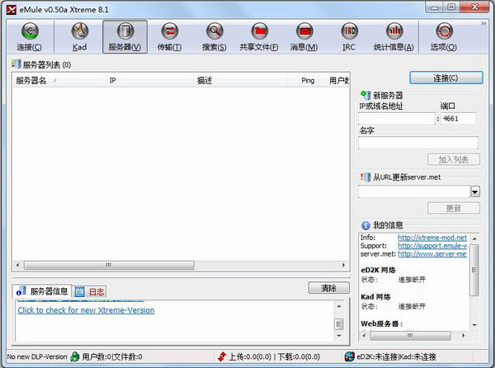Click the 'Kad 网络' heading in My Info
The image size is (495, 368).
(375, 297)
